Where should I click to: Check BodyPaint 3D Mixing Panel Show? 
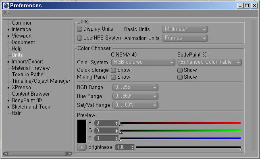coord(180,77)
